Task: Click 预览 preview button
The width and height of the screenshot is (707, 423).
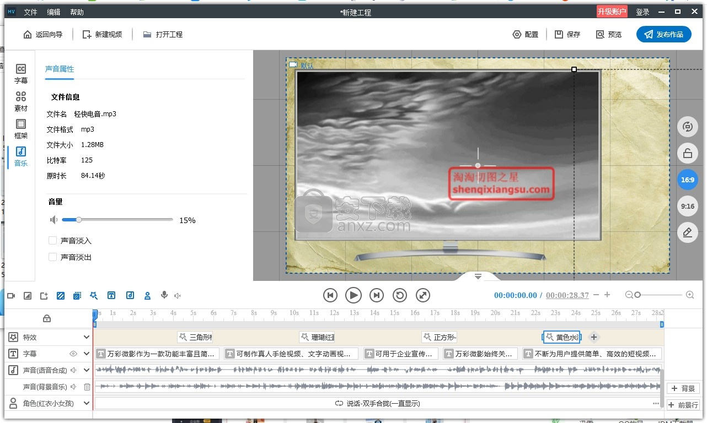Action: (x=609, y=34)
